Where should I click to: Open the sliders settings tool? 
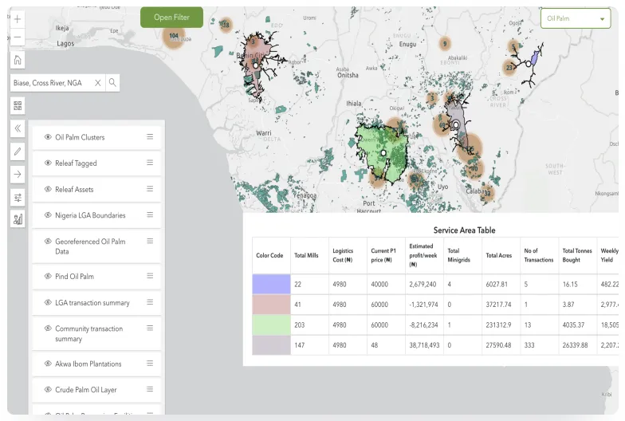click(18, 197)
